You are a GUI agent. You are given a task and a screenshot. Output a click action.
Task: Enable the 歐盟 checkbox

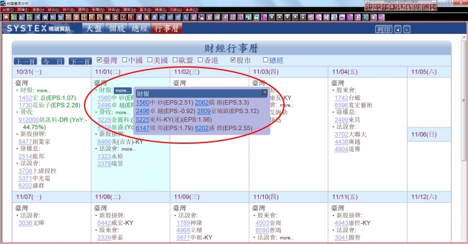(175, 60)
